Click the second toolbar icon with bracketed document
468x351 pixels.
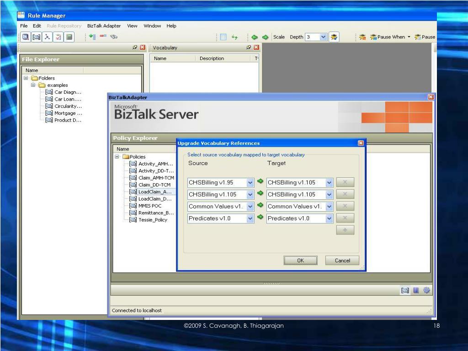point(37,37)
